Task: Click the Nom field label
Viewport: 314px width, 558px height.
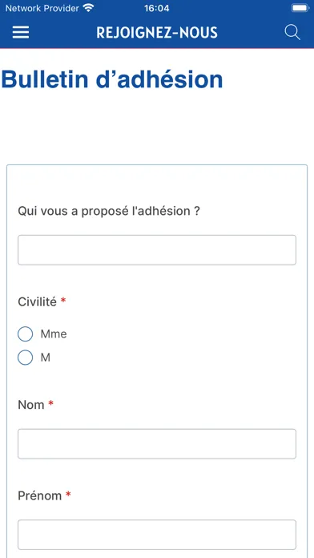Action: 31,405
